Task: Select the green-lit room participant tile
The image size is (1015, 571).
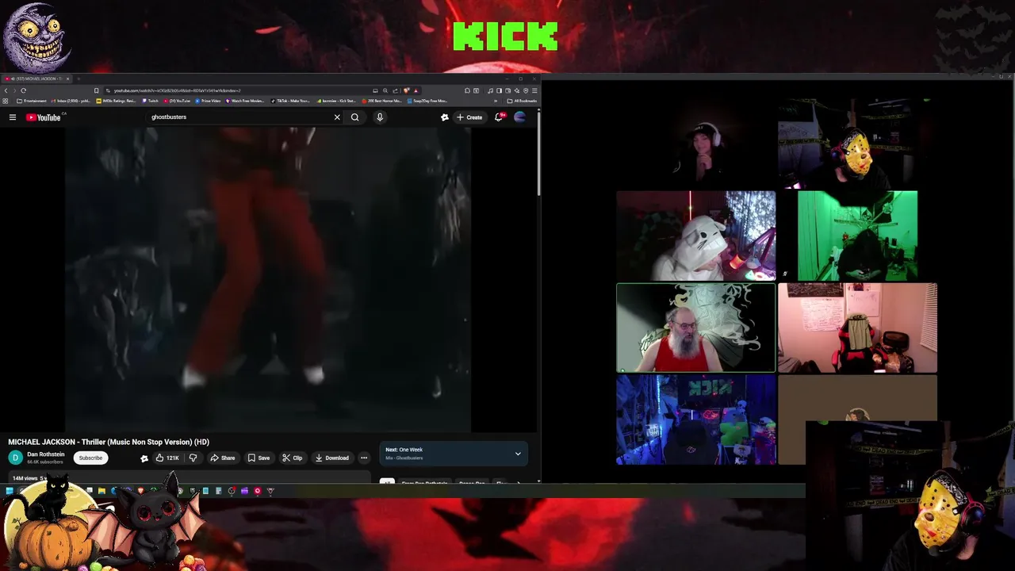Action: (857, 236)
